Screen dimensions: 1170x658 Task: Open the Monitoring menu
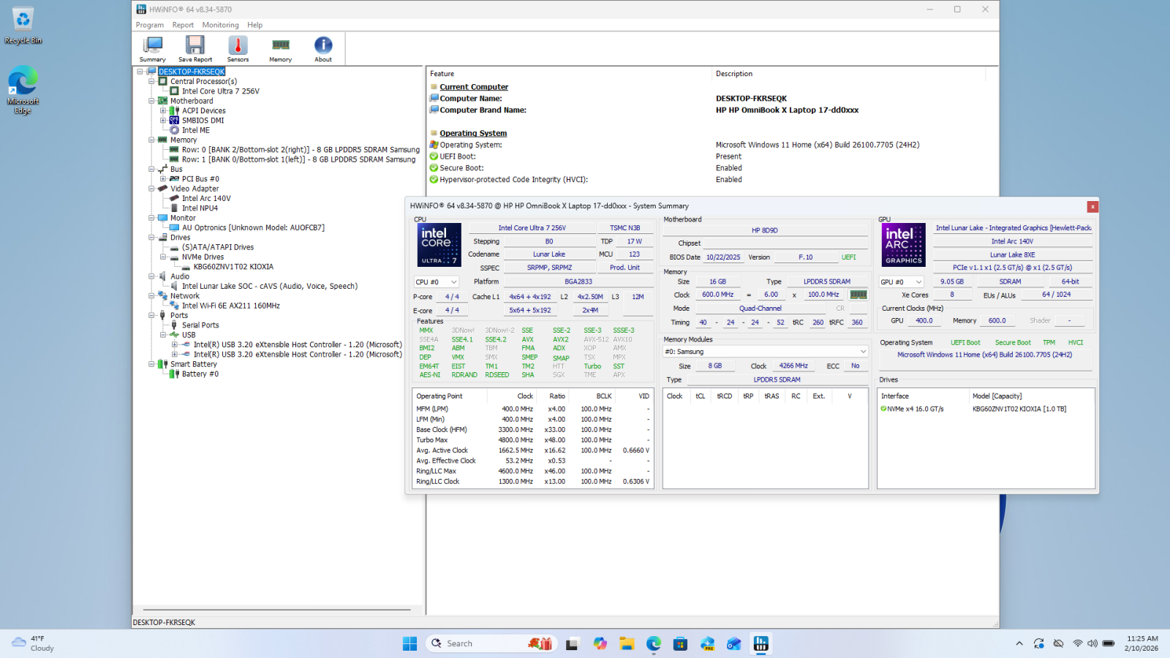click(x=220, y=25)
